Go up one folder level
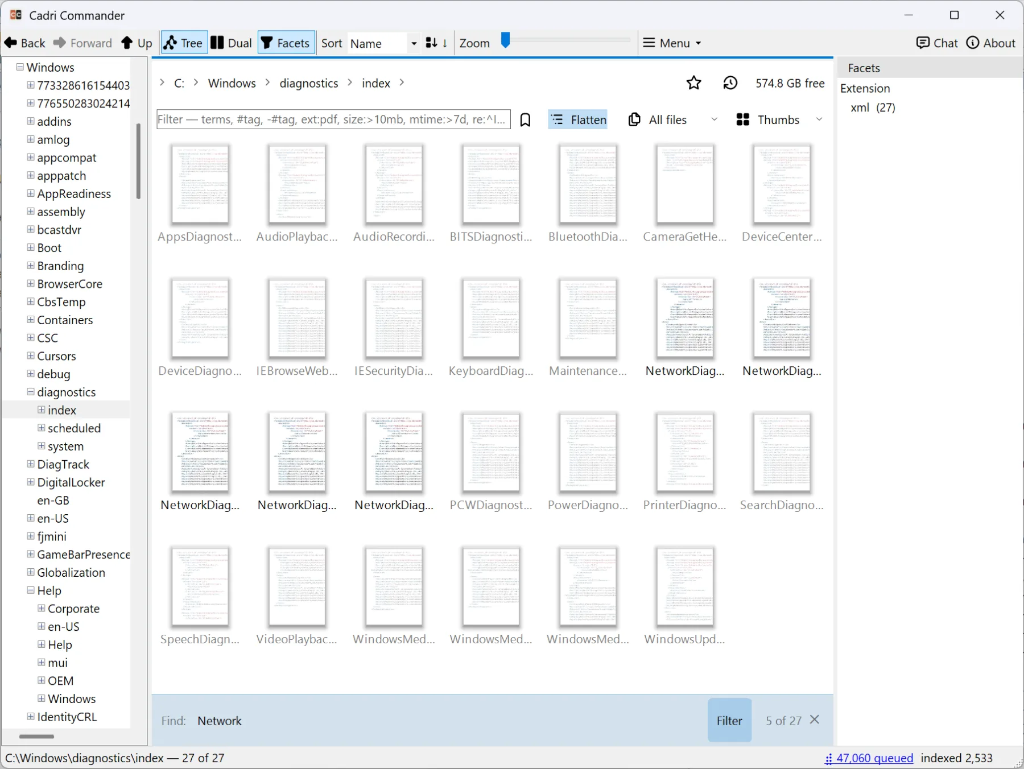 [137, 43]
